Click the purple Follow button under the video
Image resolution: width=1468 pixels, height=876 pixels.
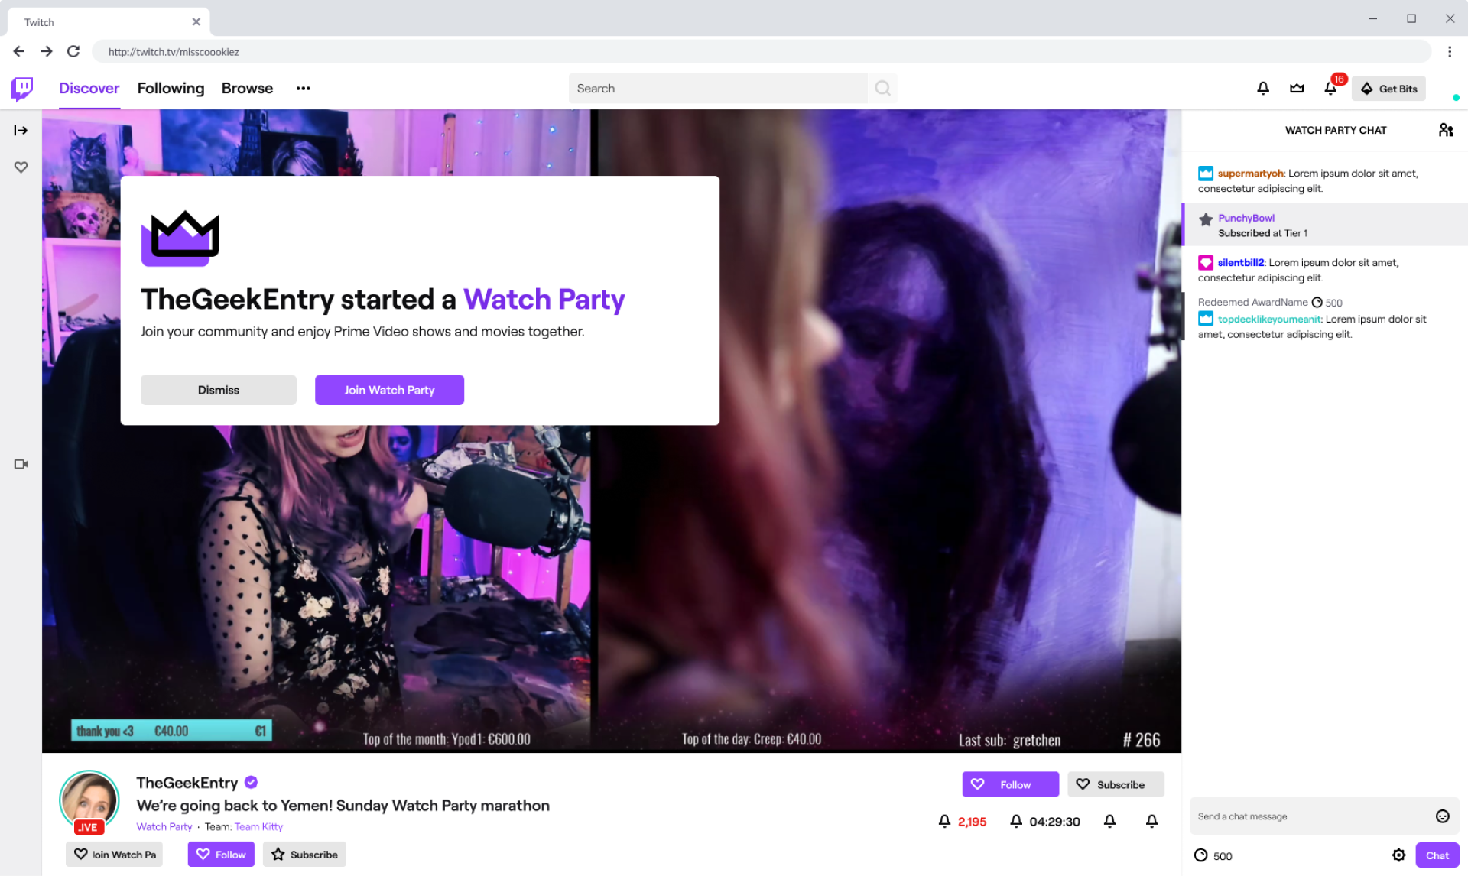pos(1010,784)
